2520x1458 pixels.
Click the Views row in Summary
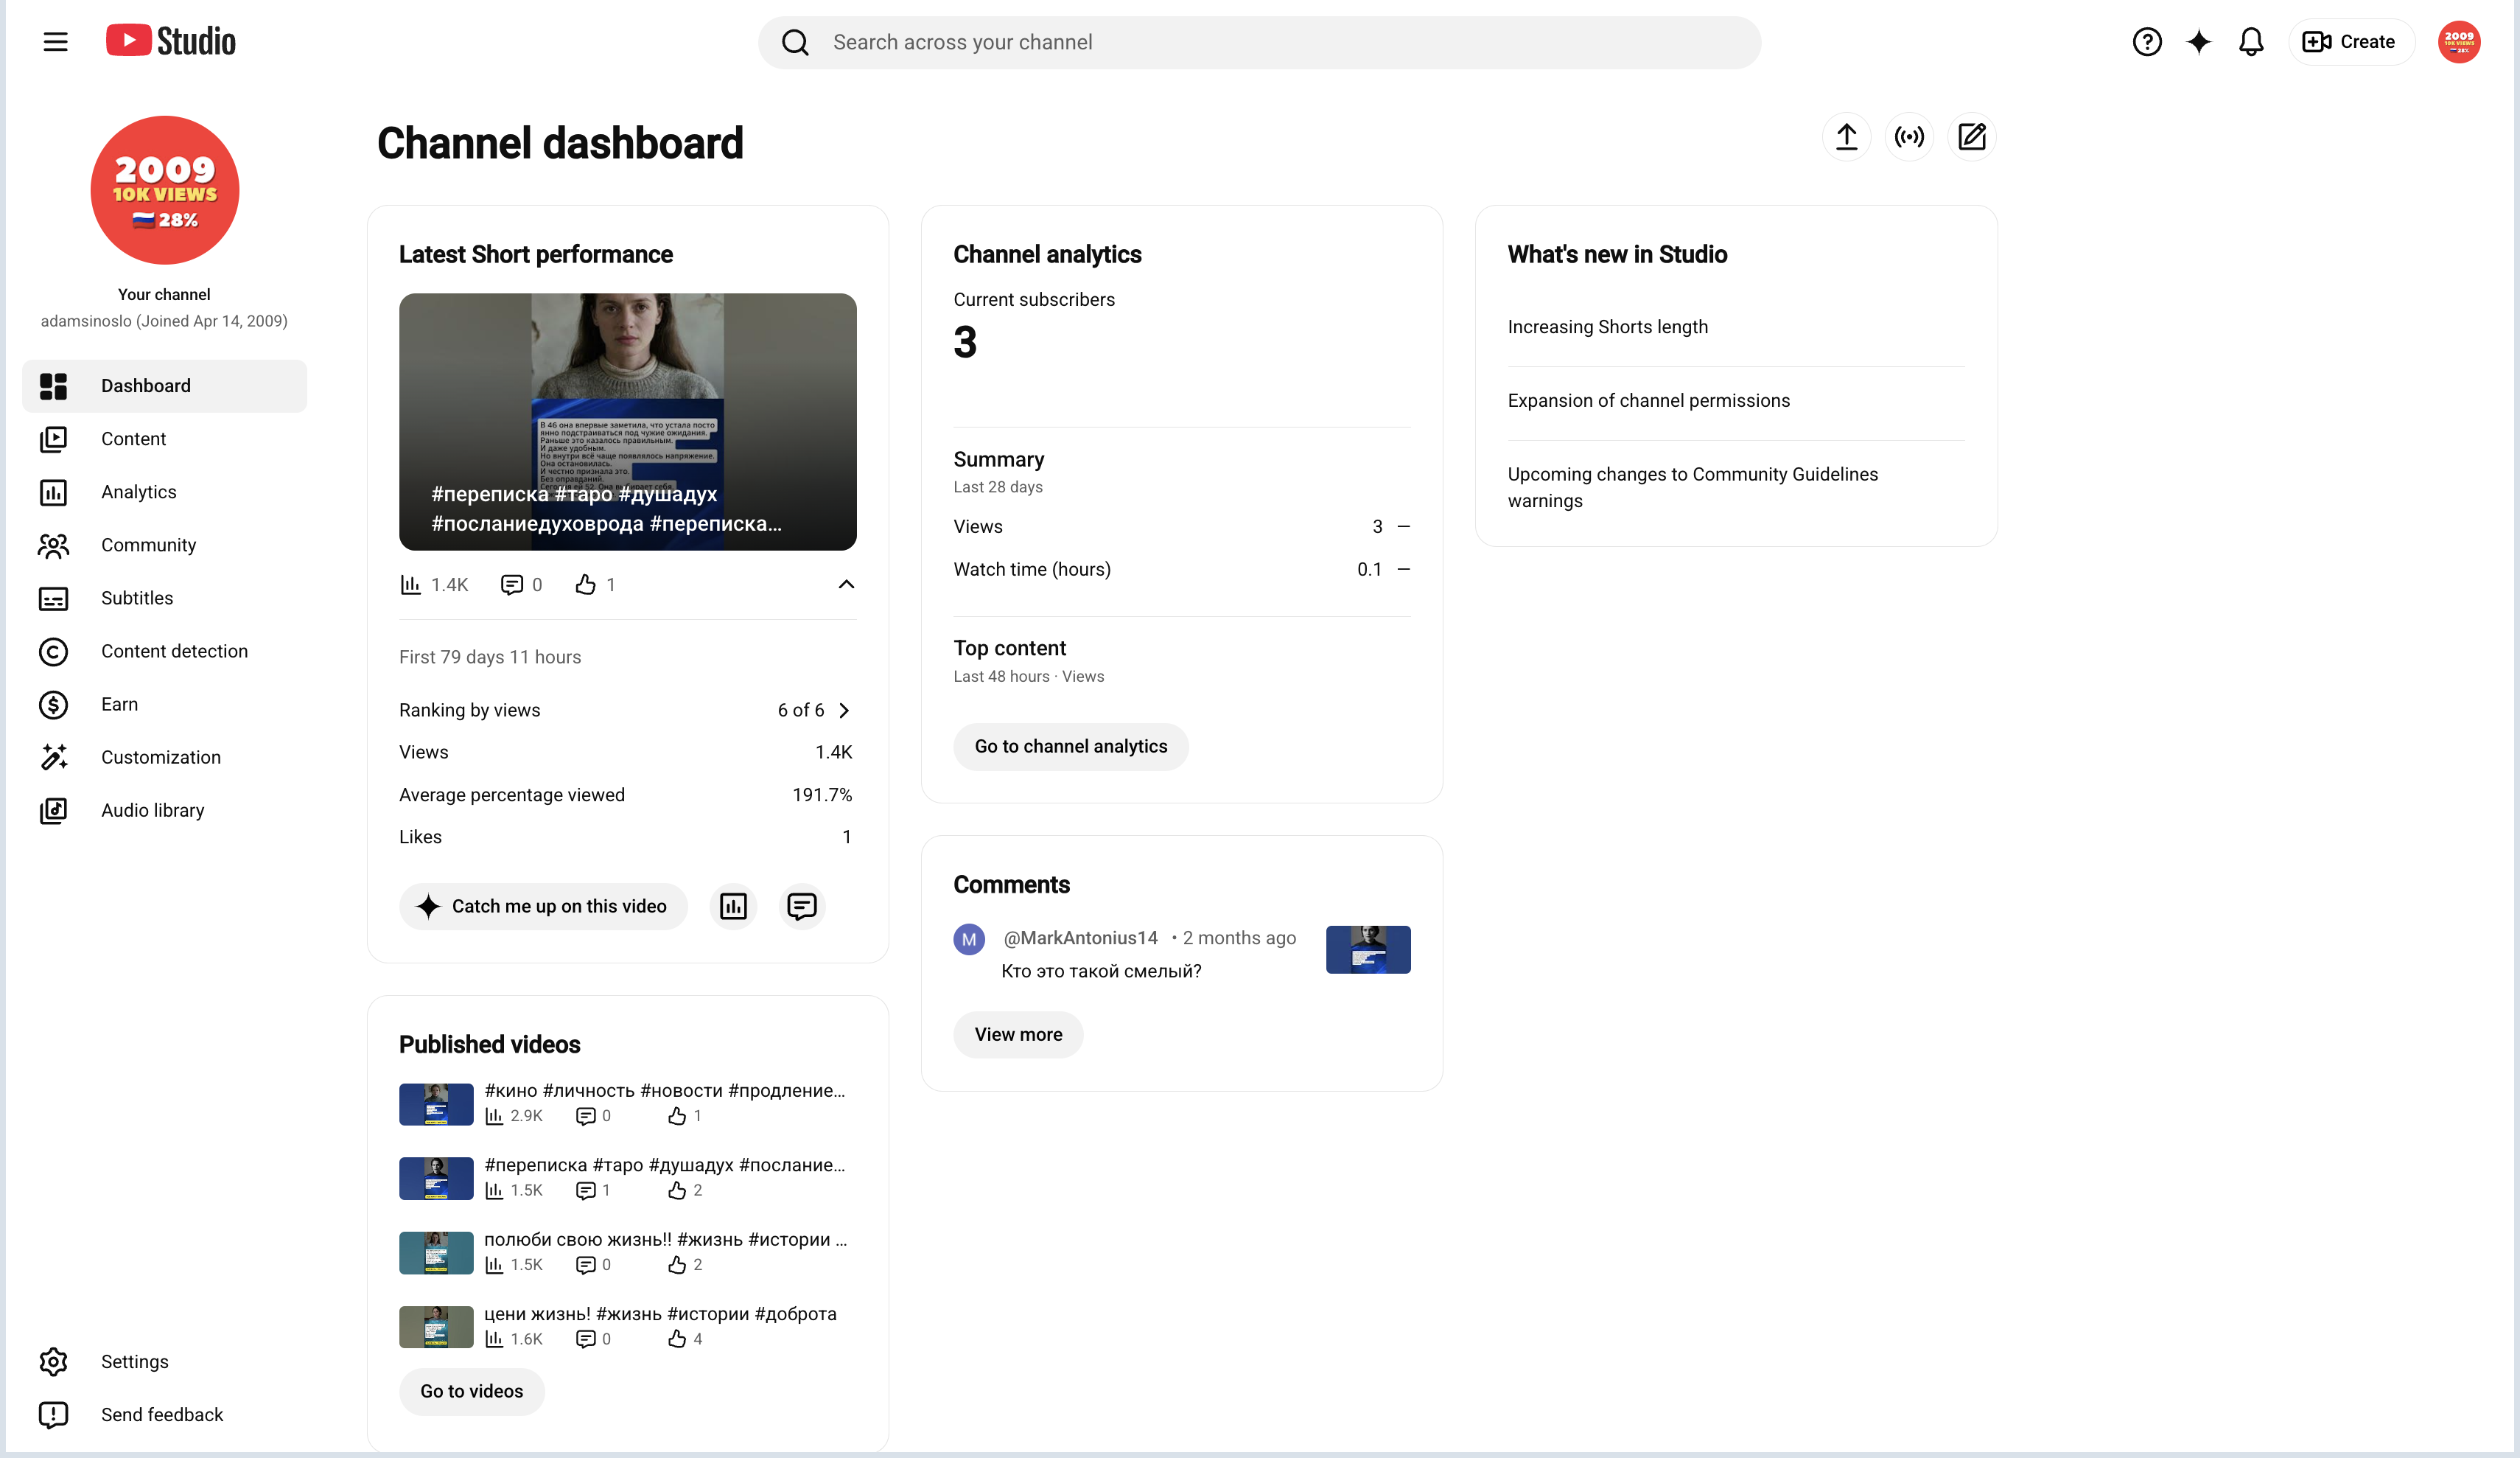1182,526
